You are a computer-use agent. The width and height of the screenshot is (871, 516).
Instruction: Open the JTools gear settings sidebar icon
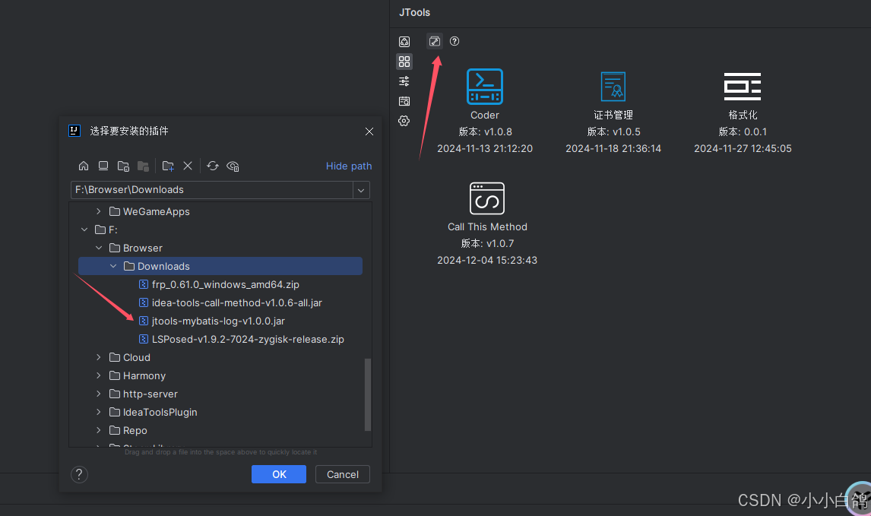click(404, 121)
